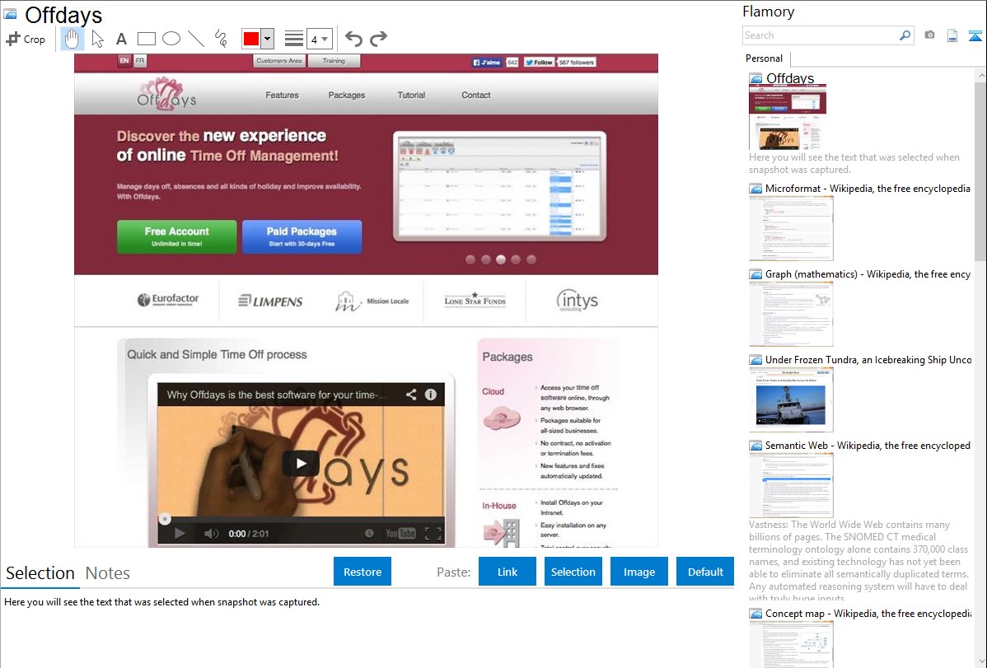This screenshot has height=668, width=987.
Task: Select the ellipse shape tool
Action: click(x=171, y=39)
